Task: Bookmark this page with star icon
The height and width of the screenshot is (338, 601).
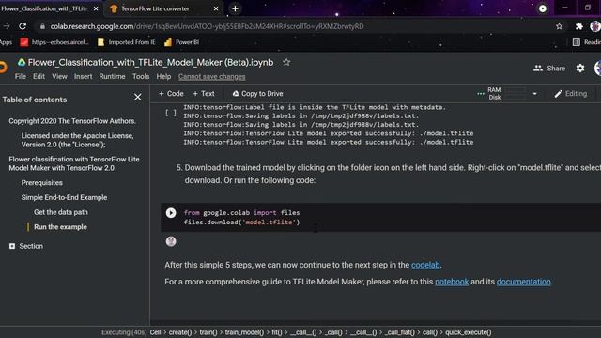Action: tap(560, 26)
